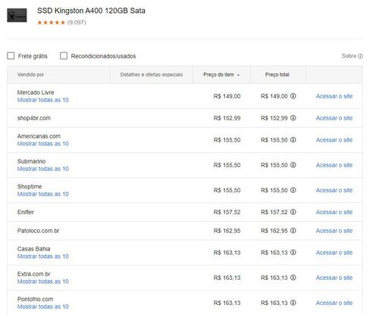Acessar o site for Extra.com.br
This screenshot has width=379, height=314.
[334, 278]
